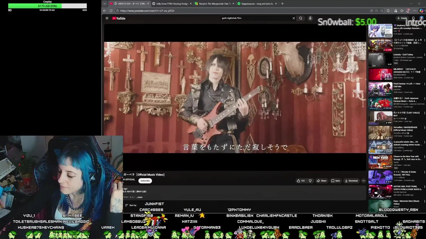Open the comments Sort by dropdown
Image resolution: width=426 pixels, height=239 pixels.
(131, 205)
